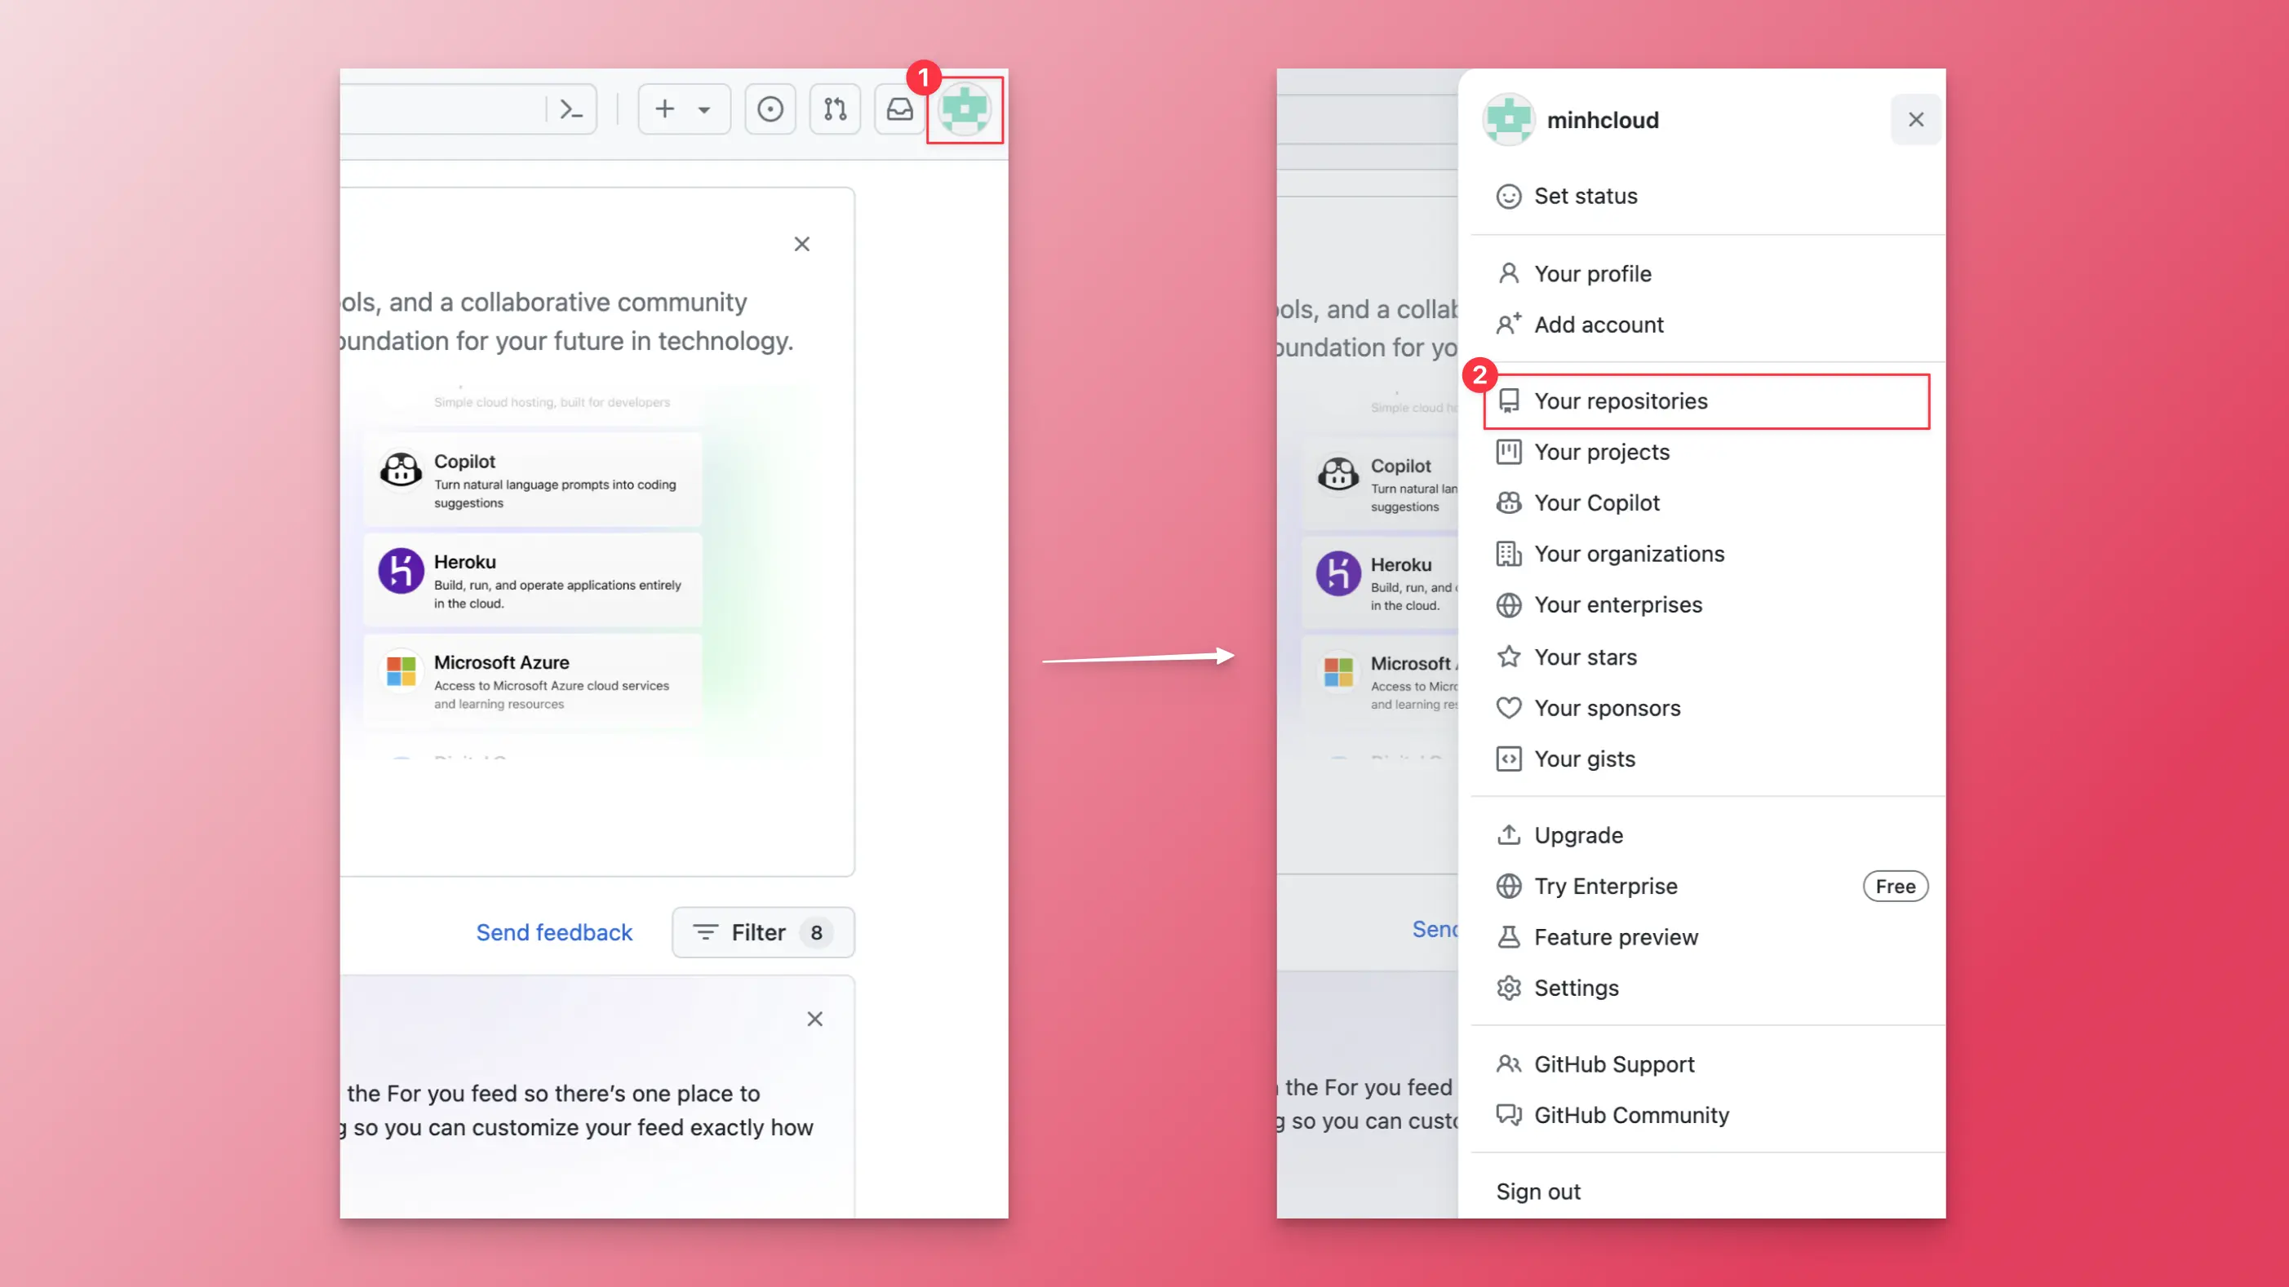Click the beaker icon beside Feature preview
2289x1287 pixels.
coord(1509,938)
